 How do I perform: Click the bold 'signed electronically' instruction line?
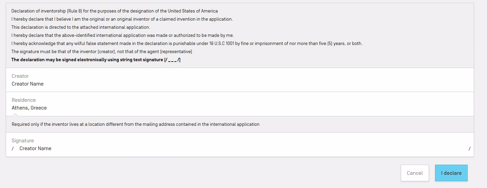click(x=96, y=60)
